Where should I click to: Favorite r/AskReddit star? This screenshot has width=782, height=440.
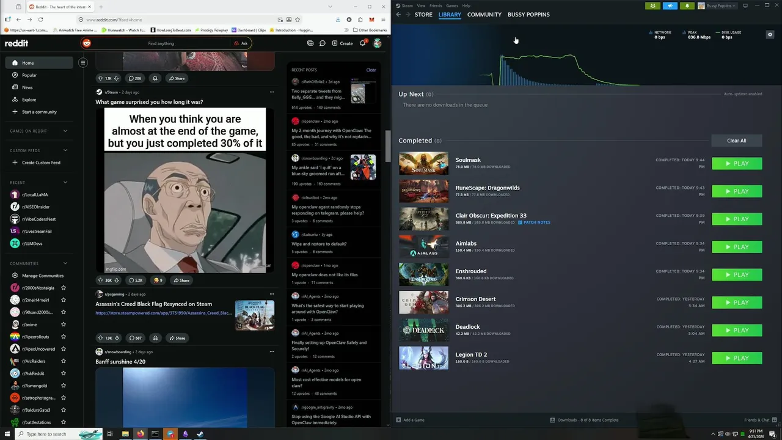[64, 373]
